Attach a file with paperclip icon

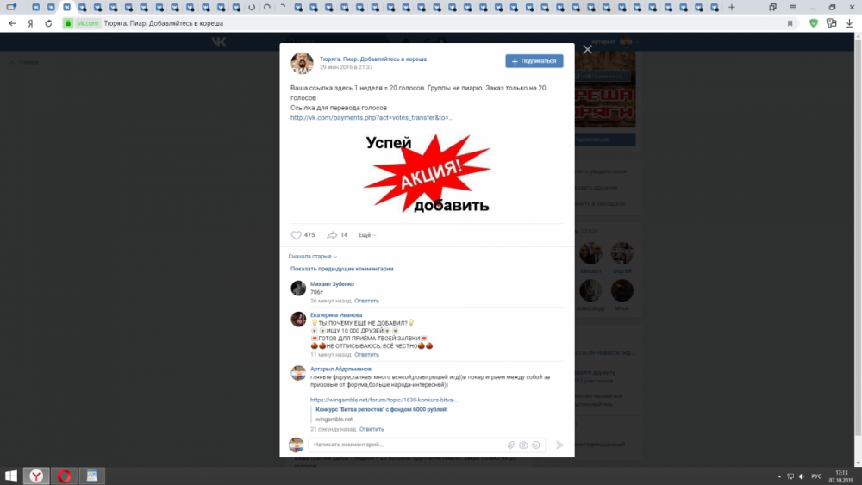[510, 445]
